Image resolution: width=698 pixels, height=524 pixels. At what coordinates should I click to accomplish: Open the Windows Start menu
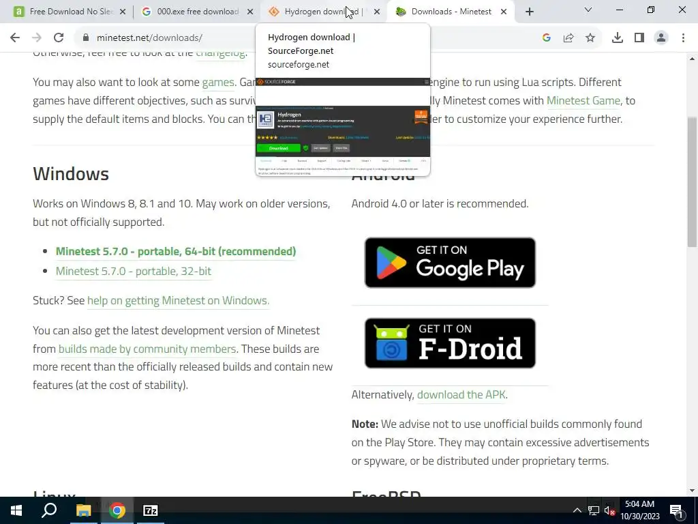pyautogui.click(x=16, y=510)
